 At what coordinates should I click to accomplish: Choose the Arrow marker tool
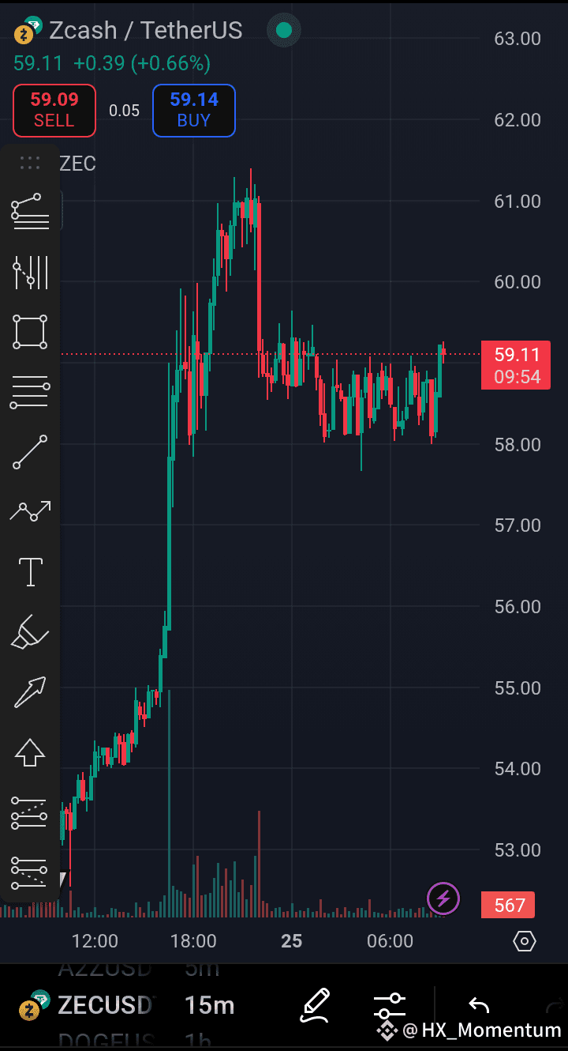pos(30,692)
